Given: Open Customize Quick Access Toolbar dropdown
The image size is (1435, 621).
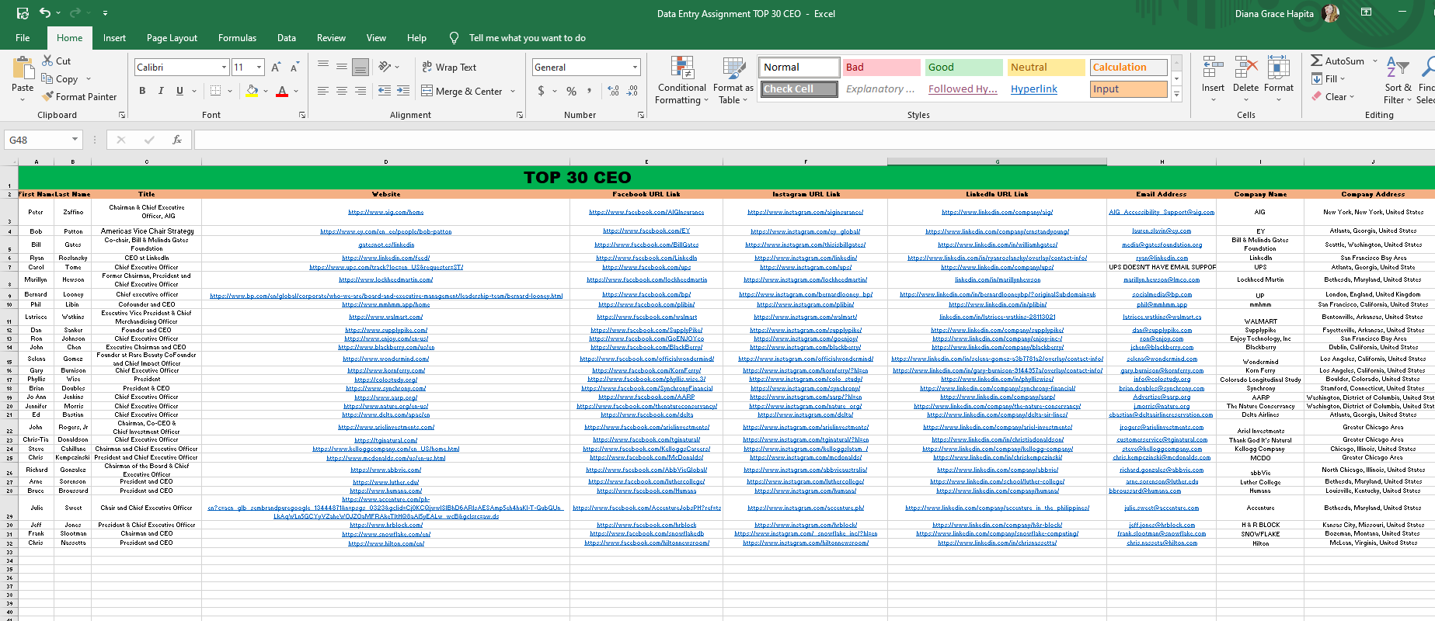Looking at the screenshot, I should tap(105, 13).
